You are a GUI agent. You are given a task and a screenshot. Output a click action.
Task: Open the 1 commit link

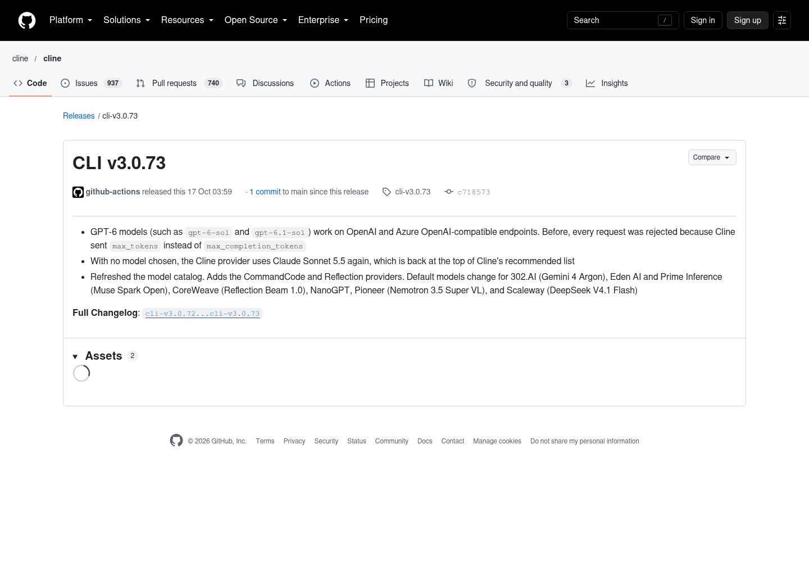265,192
